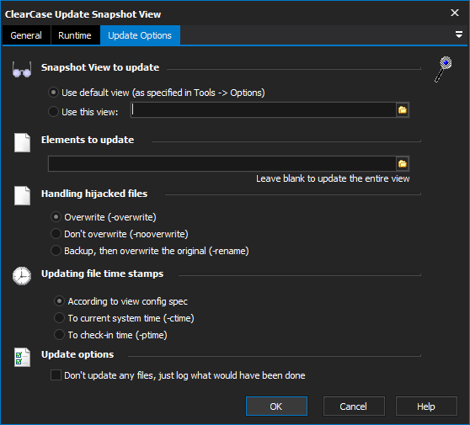
Task: Click the 'Updating file time stamps' heading
Action: [x=102, y=274]
